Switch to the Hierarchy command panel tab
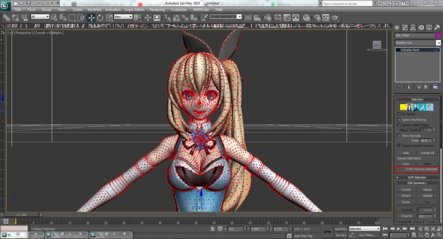443x239 pixels. pyautogui.click(x=413, y=28)
